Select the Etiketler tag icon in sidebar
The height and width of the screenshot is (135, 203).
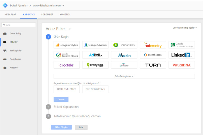pyautogui.click(x=5, y=42)
